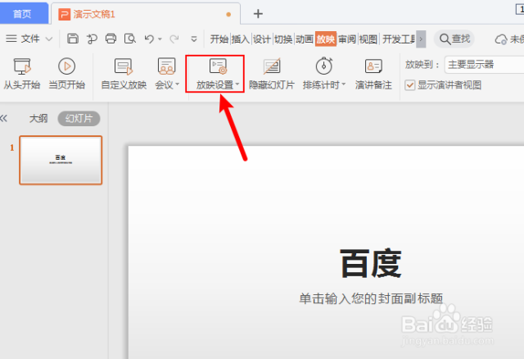Switch to the 切换 ribbon tab
This screenshot has width=524, height=359.
click(x=283, y=39)
